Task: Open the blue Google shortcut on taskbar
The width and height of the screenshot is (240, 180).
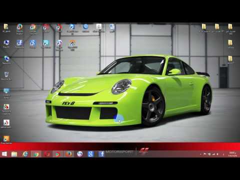Action: click(90, 154)
